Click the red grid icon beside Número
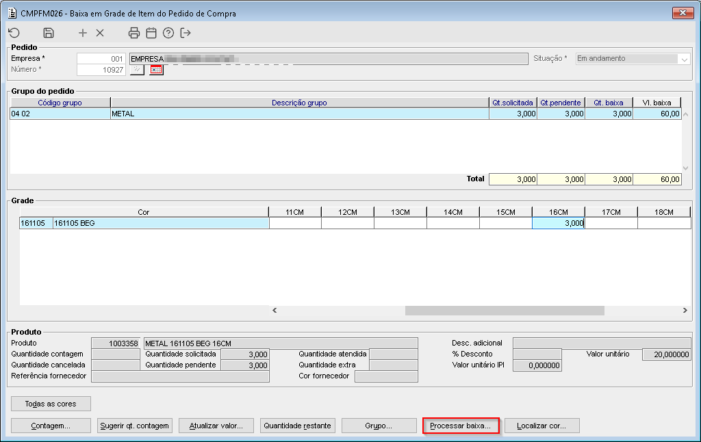 pos(156,70)
